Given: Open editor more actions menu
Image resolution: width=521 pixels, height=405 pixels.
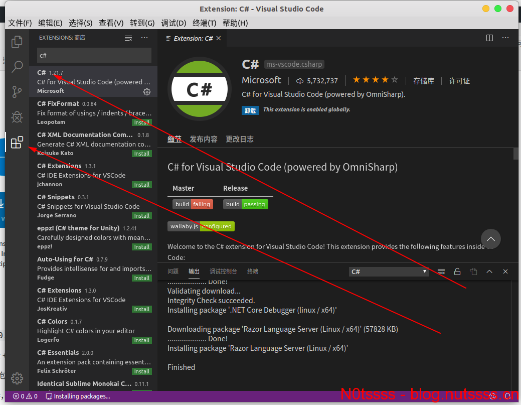Looking at the screenshot, I should (x=505, y=38).
